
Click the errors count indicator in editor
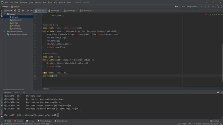click(x=207, y=15)
